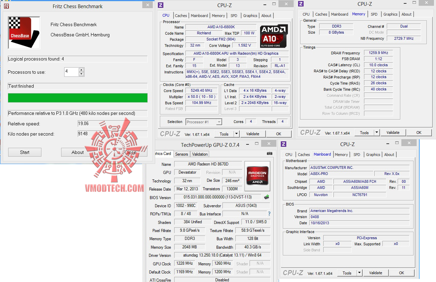Click the GPU-Z Name field AMD Radeon HD 8670D
Screen dimensions: 436x282
tap(208, 164)
